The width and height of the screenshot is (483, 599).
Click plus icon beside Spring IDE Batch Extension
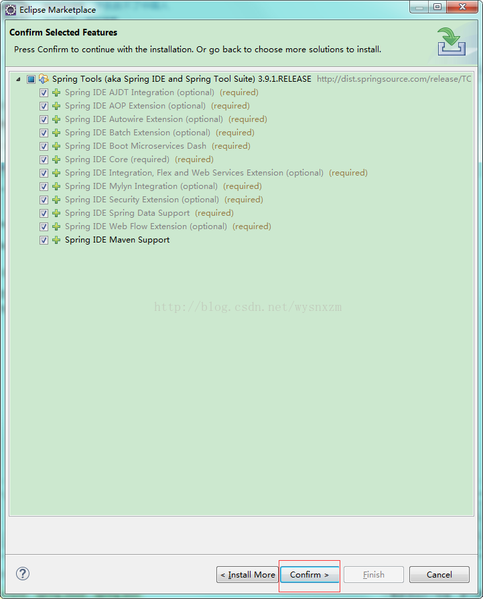[56, 133]
